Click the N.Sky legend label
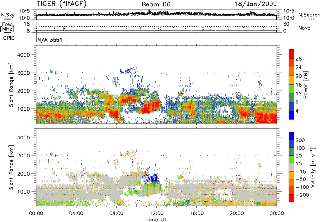This screenshot has height=222, width=320. click(x=8, y=15)
